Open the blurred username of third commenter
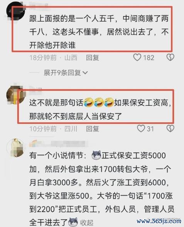 pyautogui.click(x=58, y=143)
